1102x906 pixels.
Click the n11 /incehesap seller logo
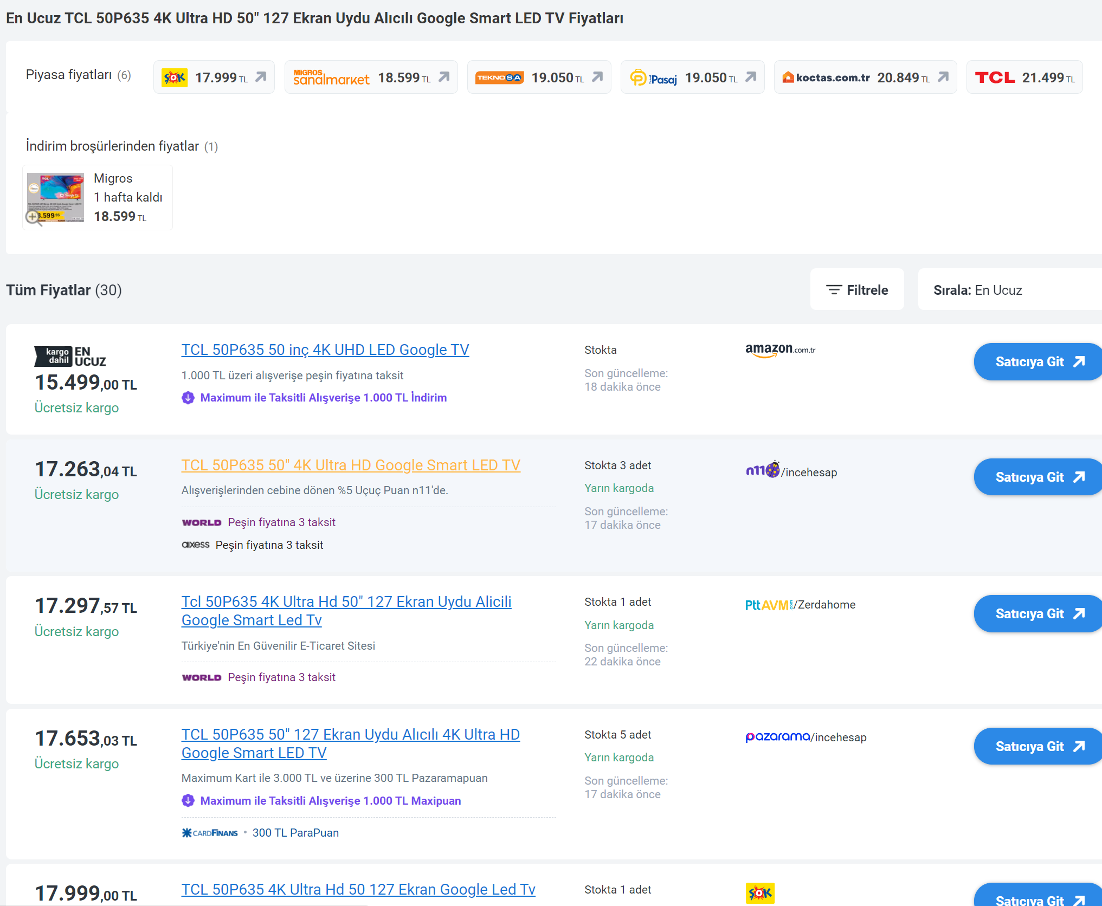coord(791,470)
